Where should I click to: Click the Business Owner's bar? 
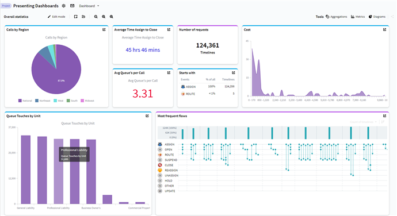pyautogui.click(x=91, y=172)
